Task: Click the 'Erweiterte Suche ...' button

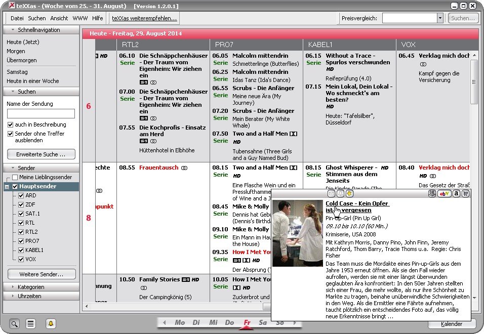Action: (41, 154)
